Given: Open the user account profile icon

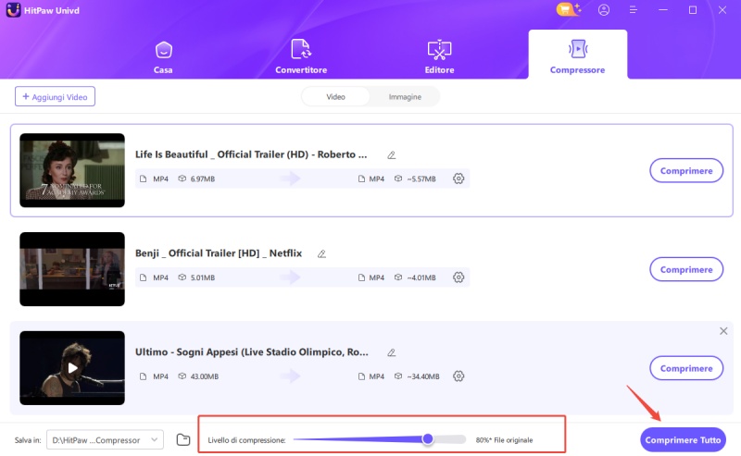Looking at the screenshot, I should pos(604,10).
